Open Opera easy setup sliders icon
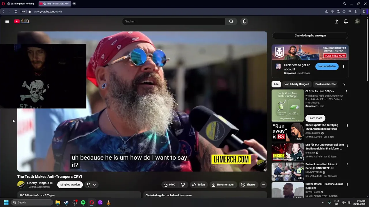The height and width of the screenshot is (207, 369). point(350,11)
